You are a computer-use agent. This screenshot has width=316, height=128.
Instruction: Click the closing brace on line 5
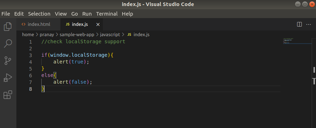[x=43, y=69]
